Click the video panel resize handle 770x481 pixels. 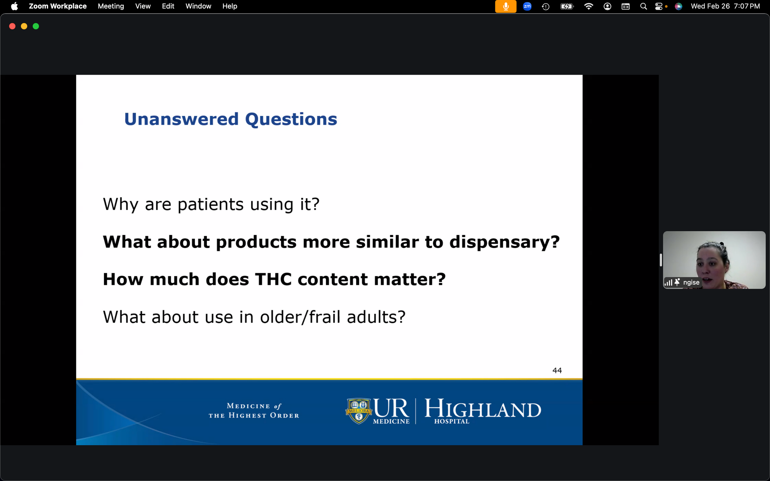(661, 260)
